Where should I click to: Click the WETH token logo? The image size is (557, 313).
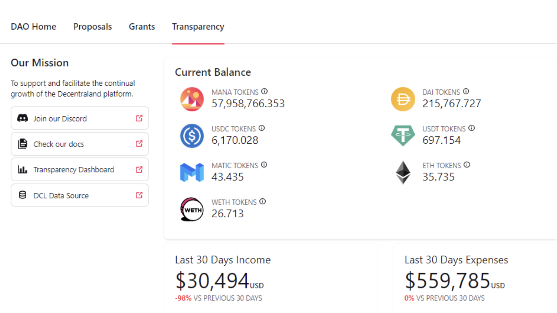pos(192,209)
